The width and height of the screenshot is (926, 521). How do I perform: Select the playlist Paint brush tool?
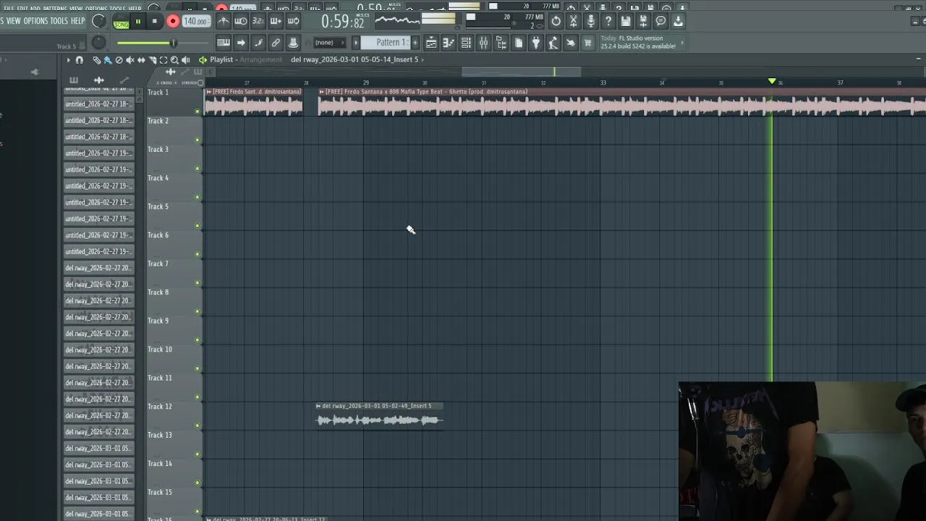pos(108,60)
